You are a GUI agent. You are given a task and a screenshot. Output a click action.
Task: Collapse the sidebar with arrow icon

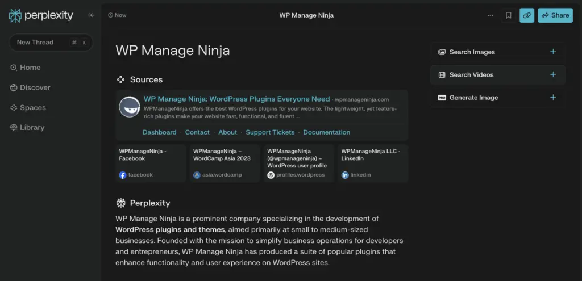tap(92, 15)
